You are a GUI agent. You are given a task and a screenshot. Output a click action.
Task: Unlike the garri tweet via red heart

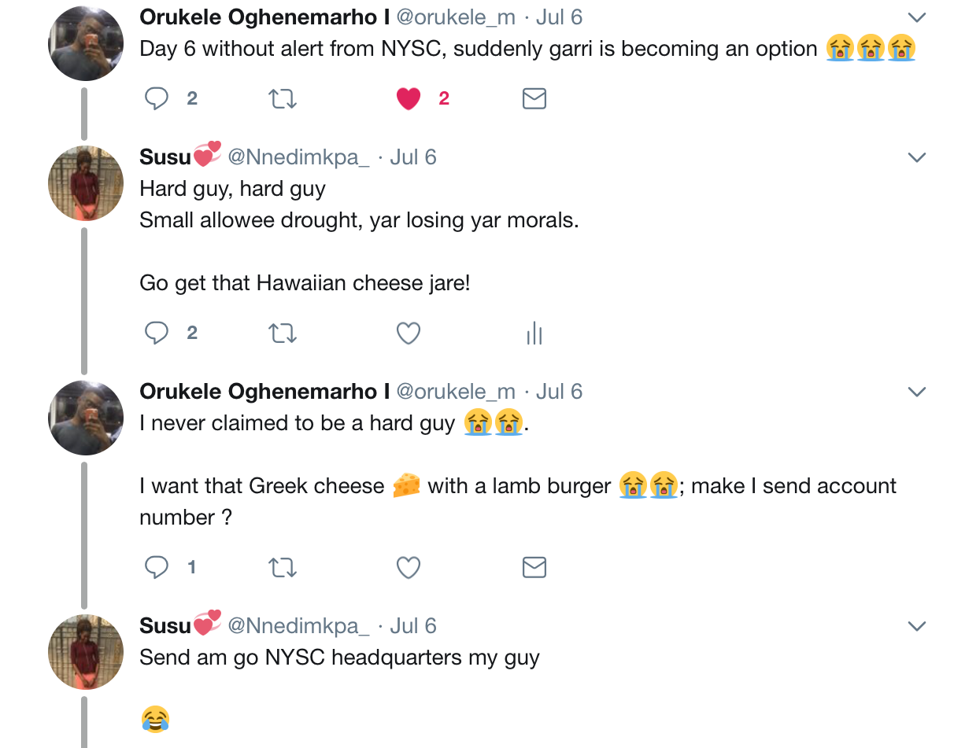click(x=408, y=98)
